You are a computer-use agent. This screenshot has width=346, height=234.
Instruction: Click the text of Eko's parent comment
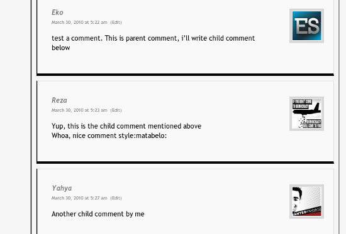click(153, 43)
